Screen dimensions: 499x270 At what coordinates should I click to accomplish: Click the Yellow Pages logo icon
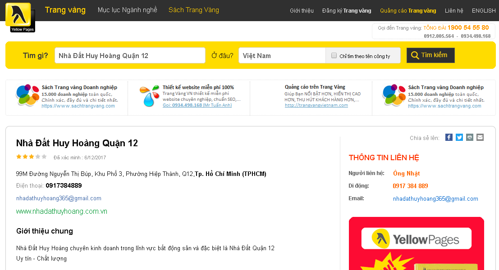20,17
